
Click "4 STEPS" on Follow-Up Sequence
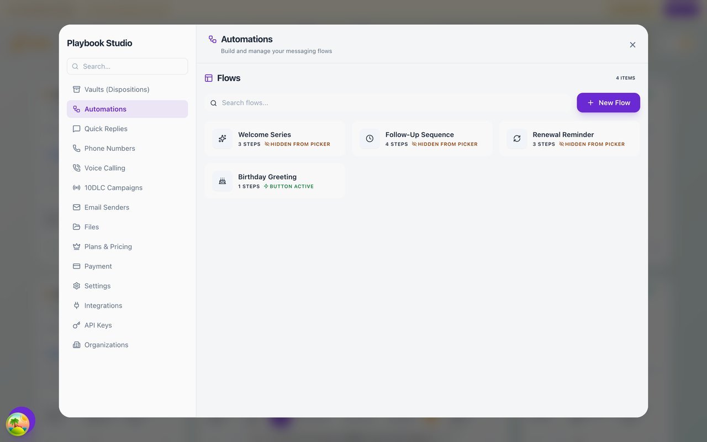[397, 144]
